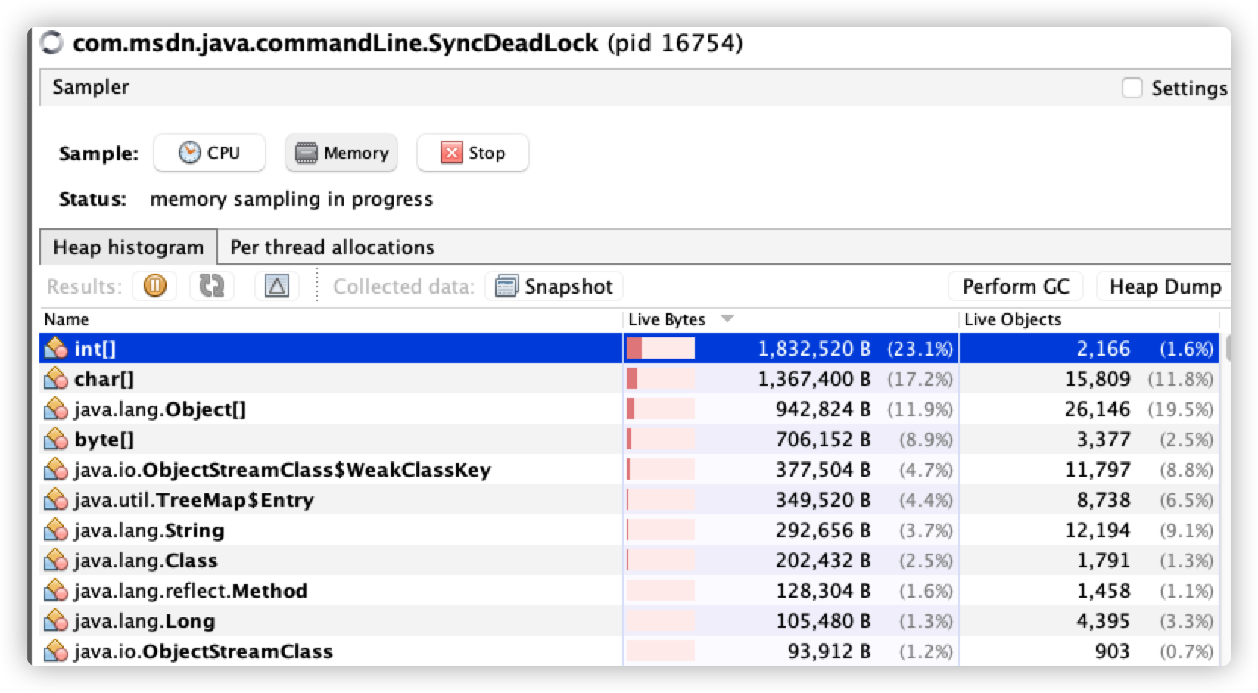Screen dimensions: 1258x693
Task: Click the memory chip icon on Memory button
Action: click(306, 152)
